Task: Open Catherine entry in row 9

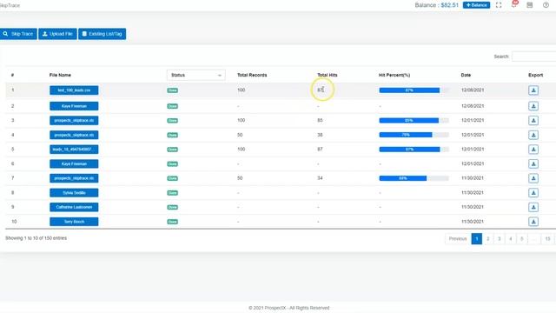Action: (74, 207)
